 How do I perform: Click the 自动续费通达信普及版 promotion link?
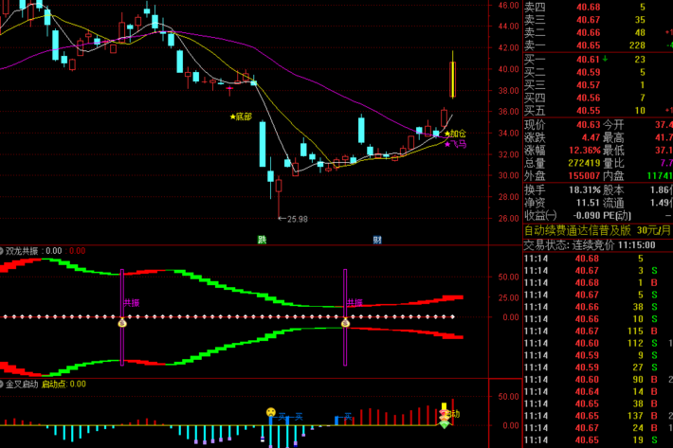[578, 230]
